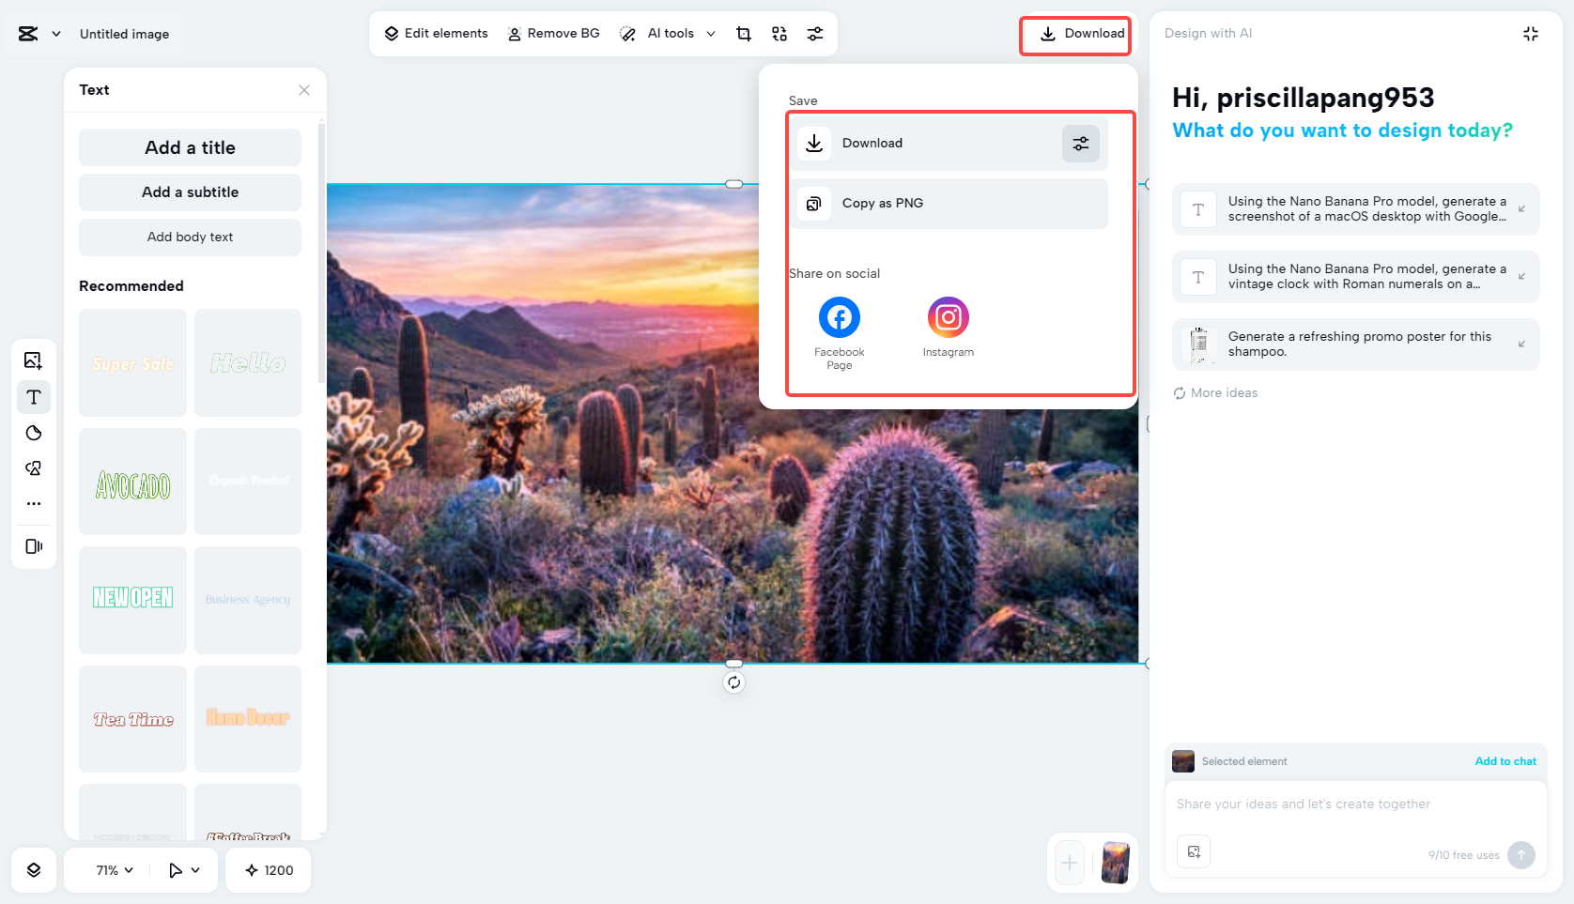This screenshot has width=1574, height=904.
Task: Share to Facebook Page
Action: (x=840, y=333)
